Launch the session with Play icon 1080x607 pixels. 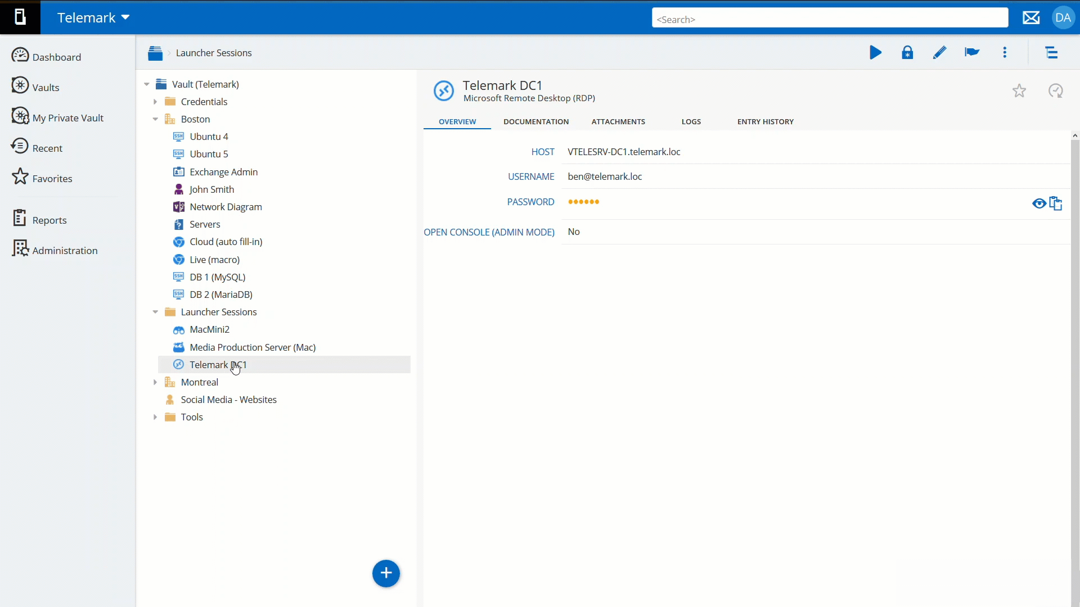click(875, 53)
